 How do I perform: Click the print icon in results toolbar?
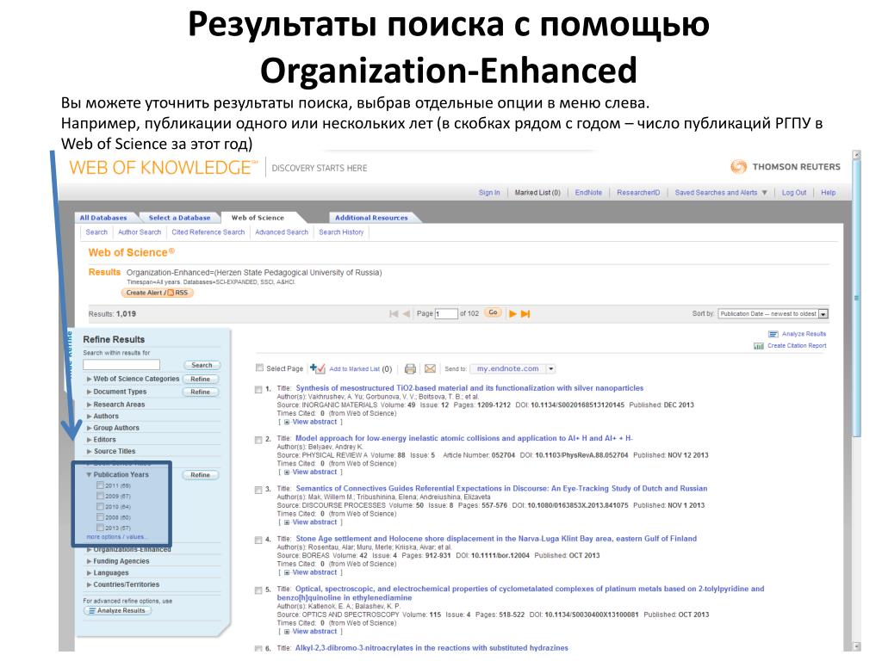[x=410, y=368]
